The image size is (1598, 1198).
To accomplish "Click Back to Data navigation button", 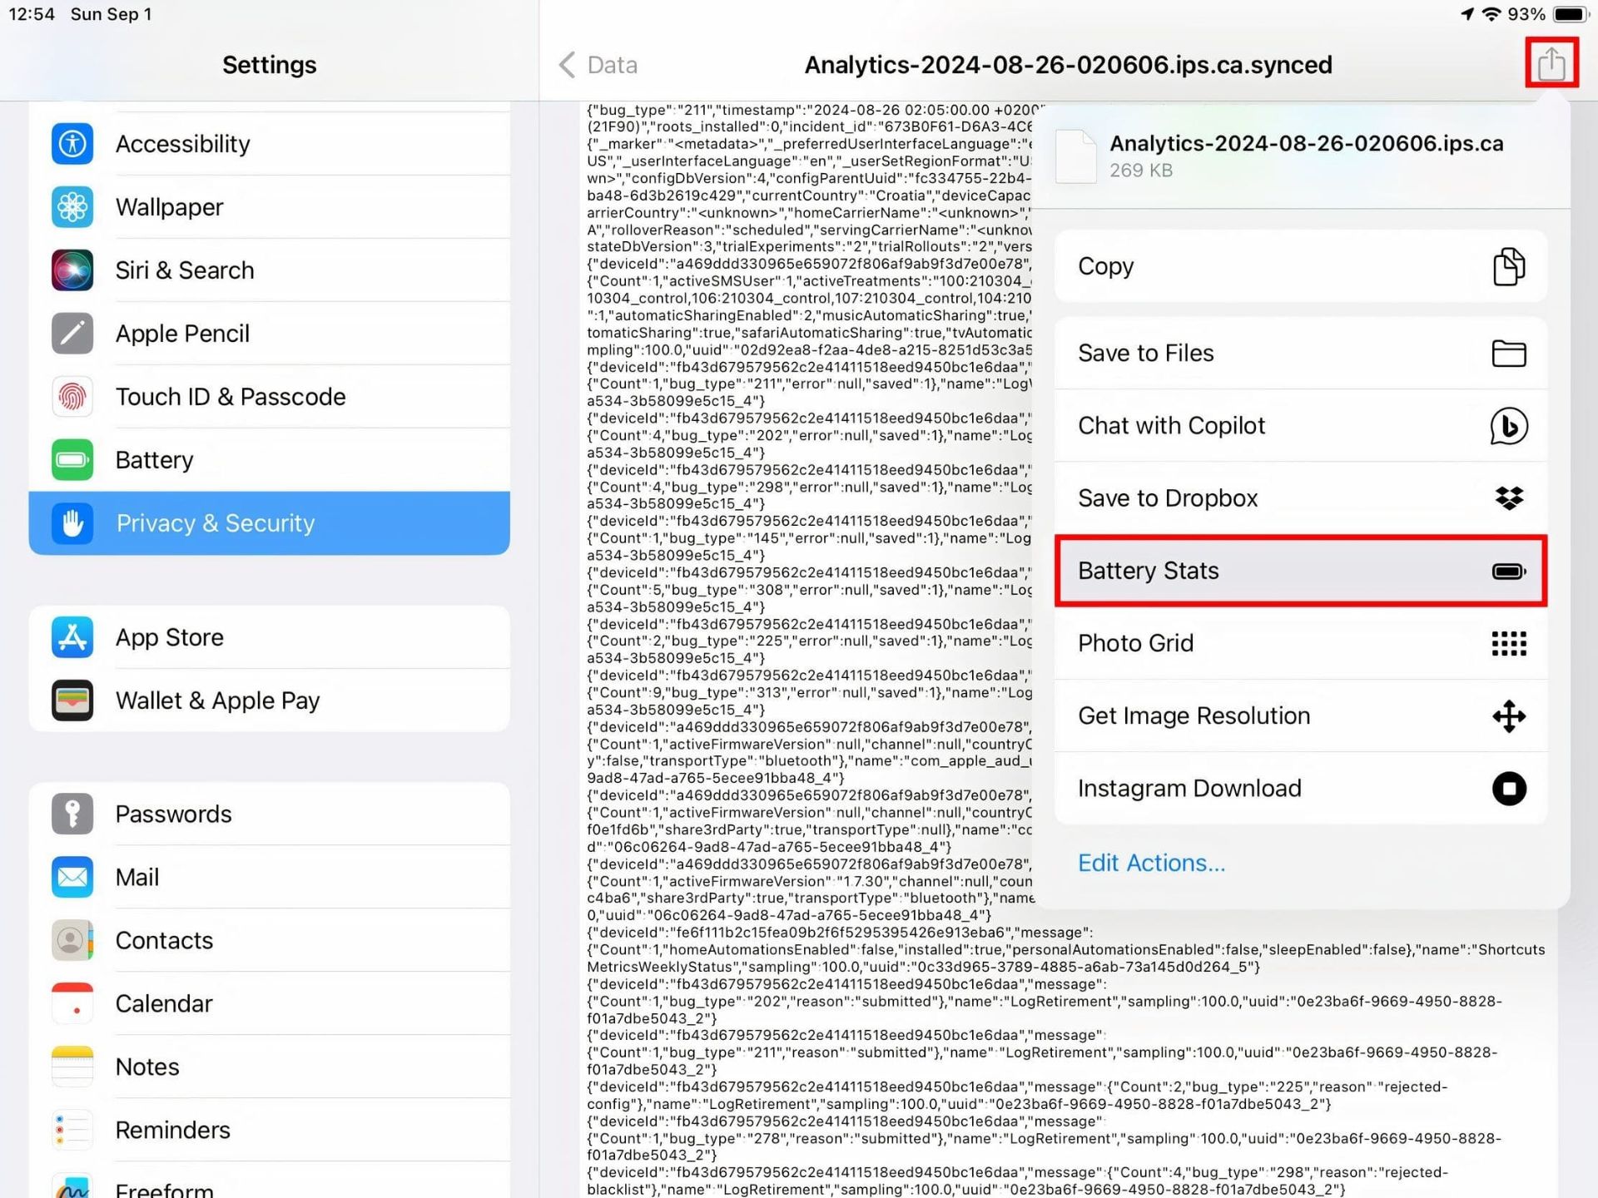I will [600, 64].
